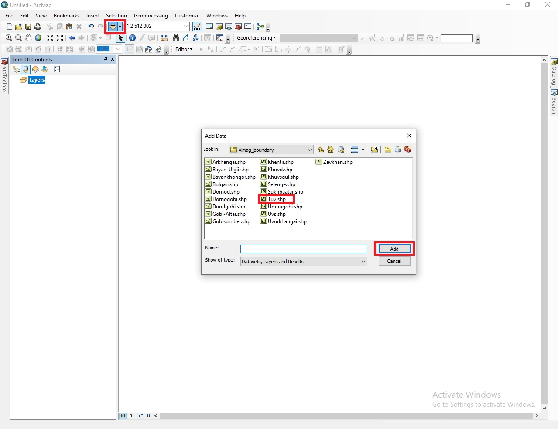Viewport: 558px width, 429px height.
Task: Select the Zoom In tool
Action: point(9,38)
